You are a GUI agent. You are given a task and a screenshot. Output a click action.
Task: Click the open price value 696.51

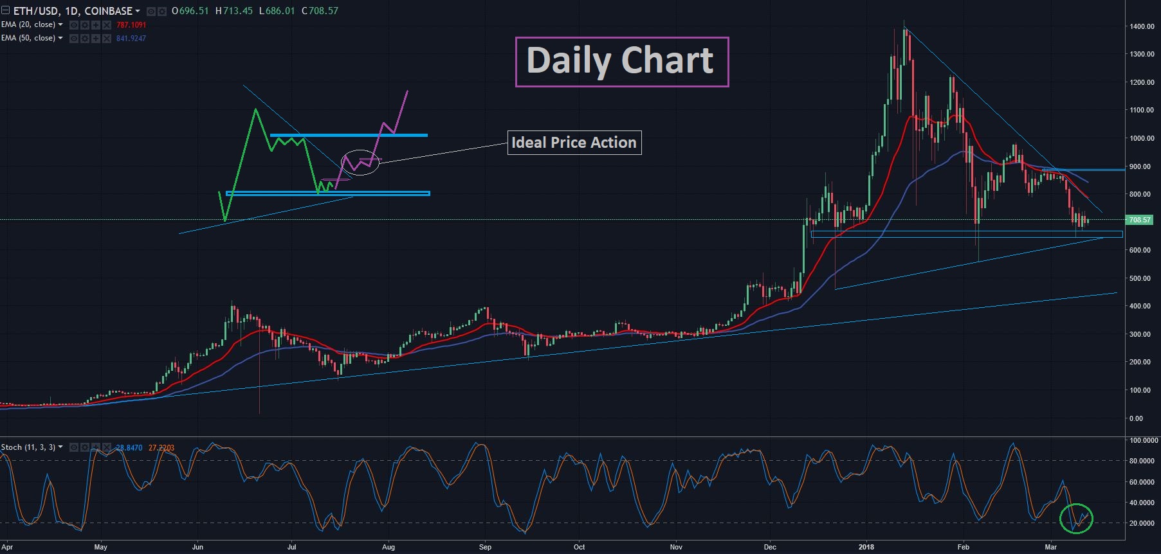pyautogui.click(x=194, y=11)
